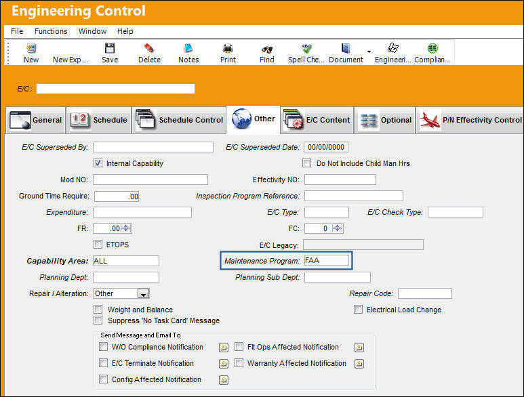The height and width of the screenshot is (397, 524).
Task: Click the E/C Type field
Action: [x=327, y=212]
